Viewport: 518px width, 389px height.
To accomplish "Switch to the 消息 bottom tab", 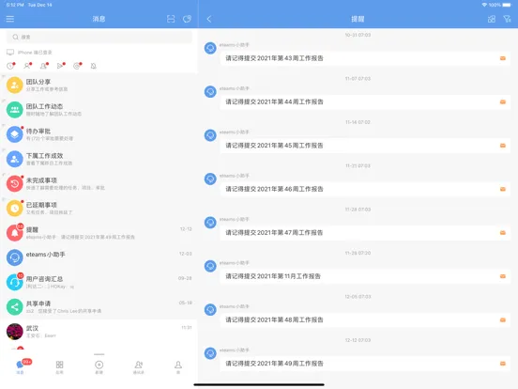I will (x=21, y=366).
